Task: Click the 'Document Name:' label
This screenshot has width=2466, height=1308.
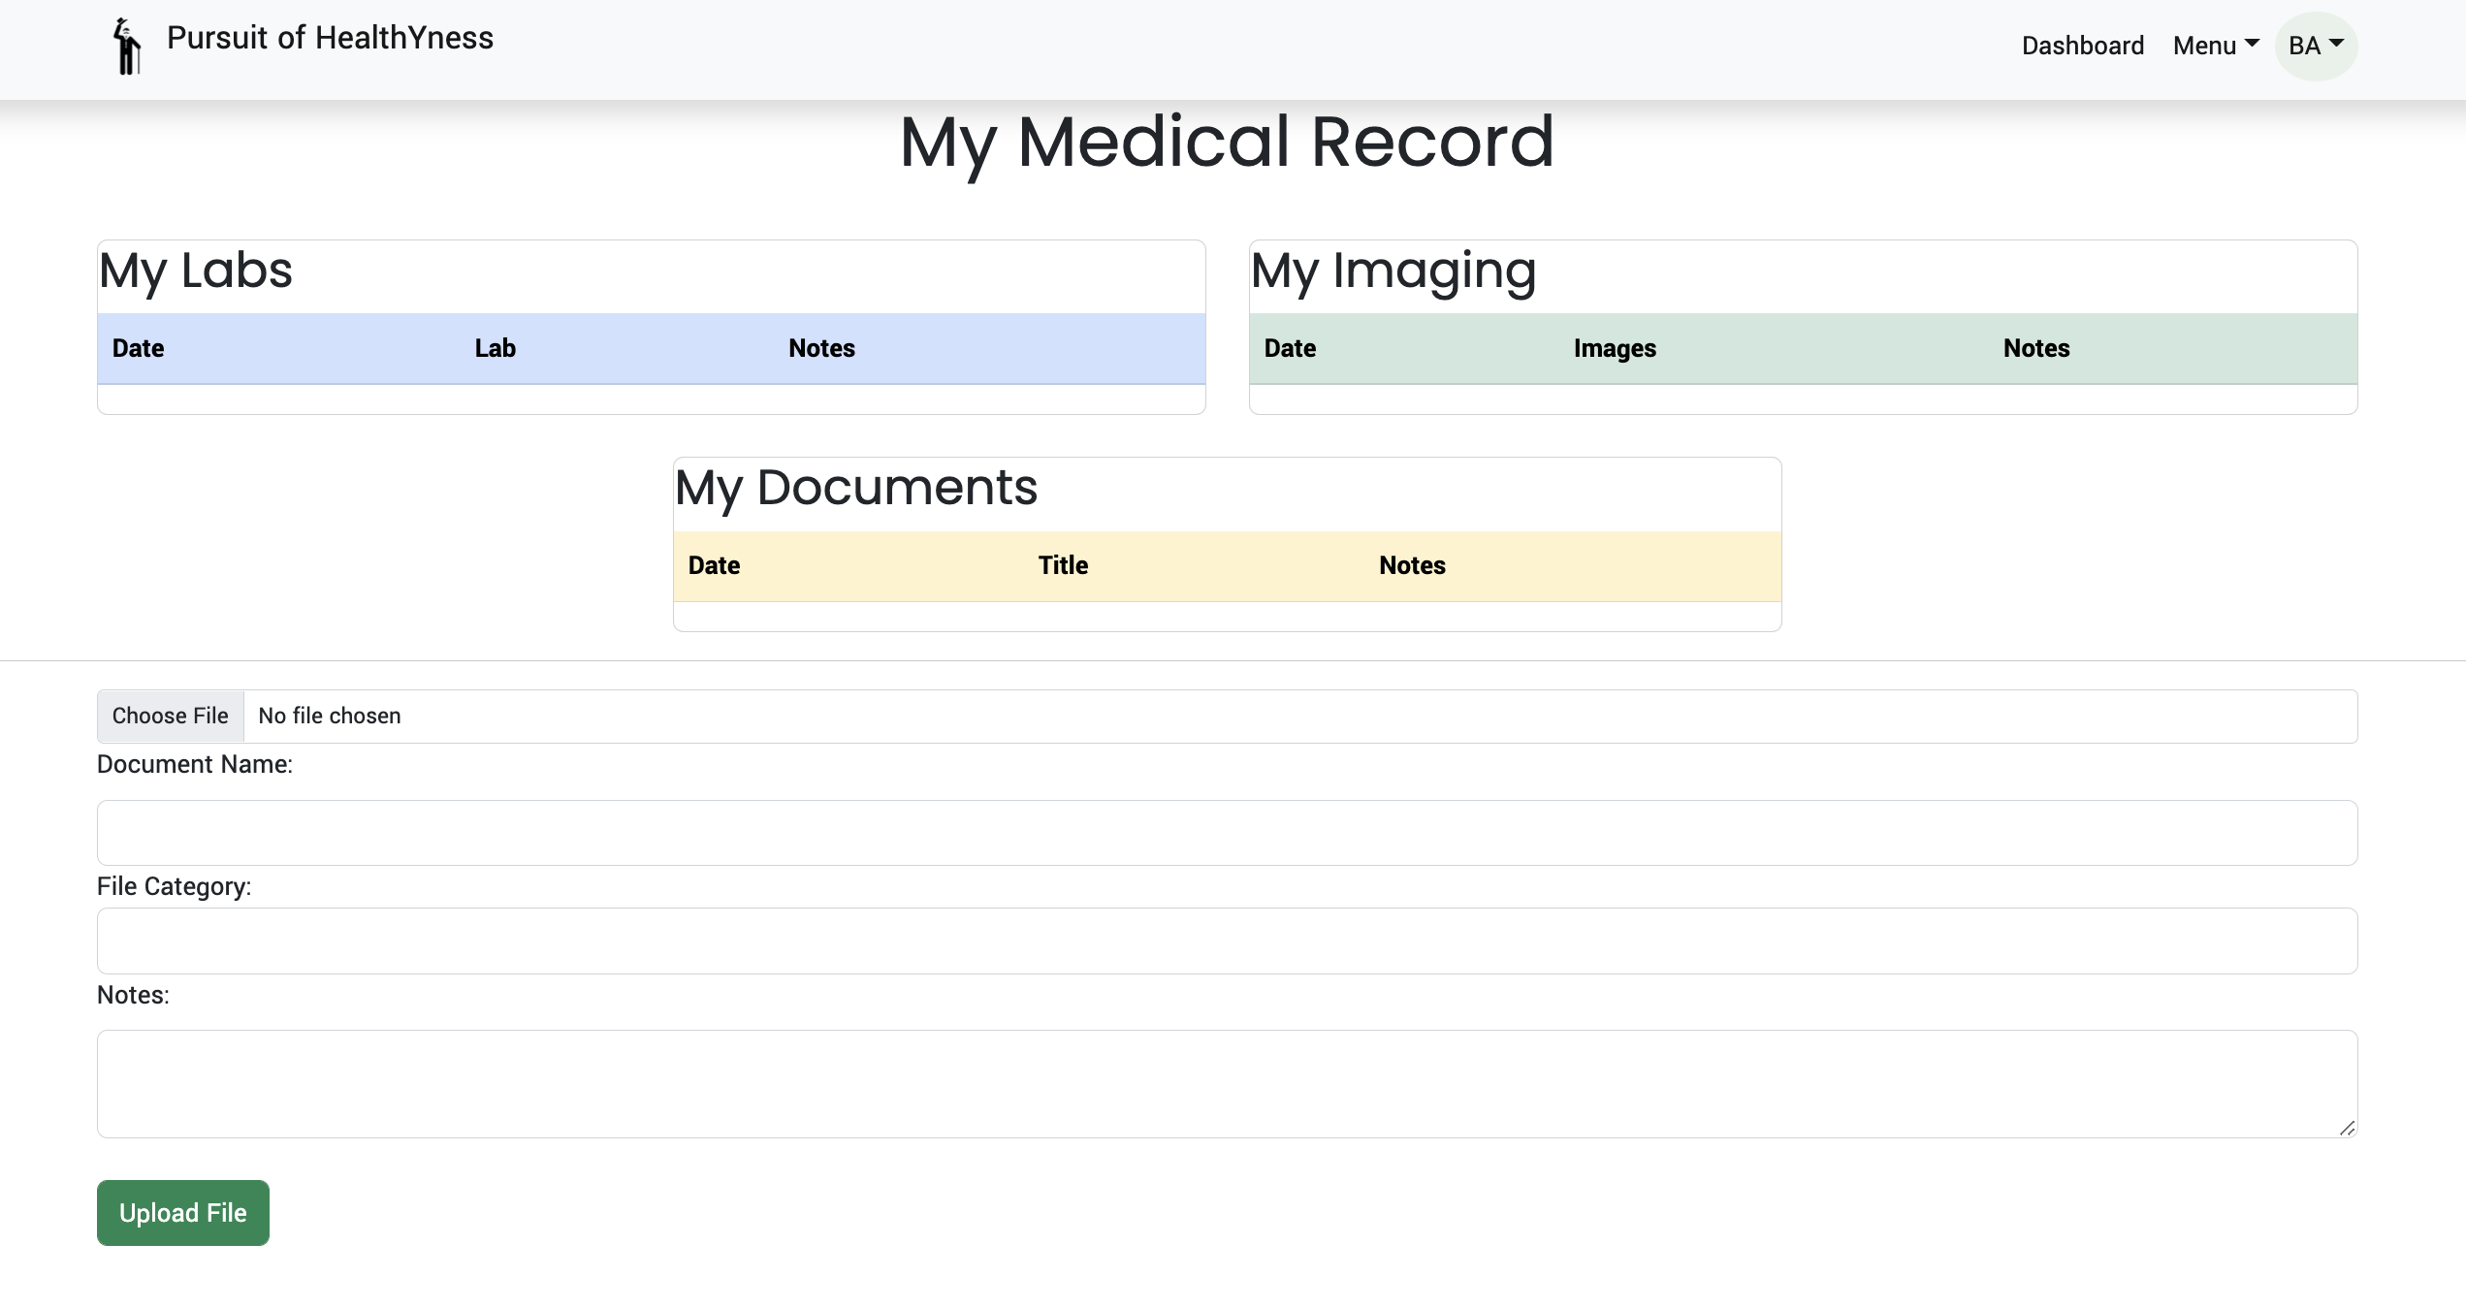Action: pyautogui.click(x=195, y=764)
